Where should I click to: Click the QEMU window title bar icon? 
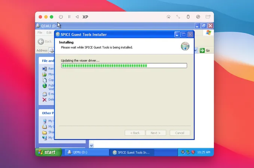(38, 25)
